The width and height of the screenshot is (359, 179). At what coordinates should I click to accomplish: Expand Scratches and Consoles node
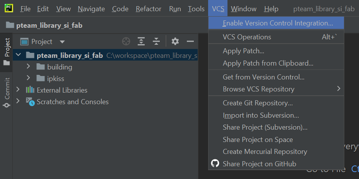18,101
